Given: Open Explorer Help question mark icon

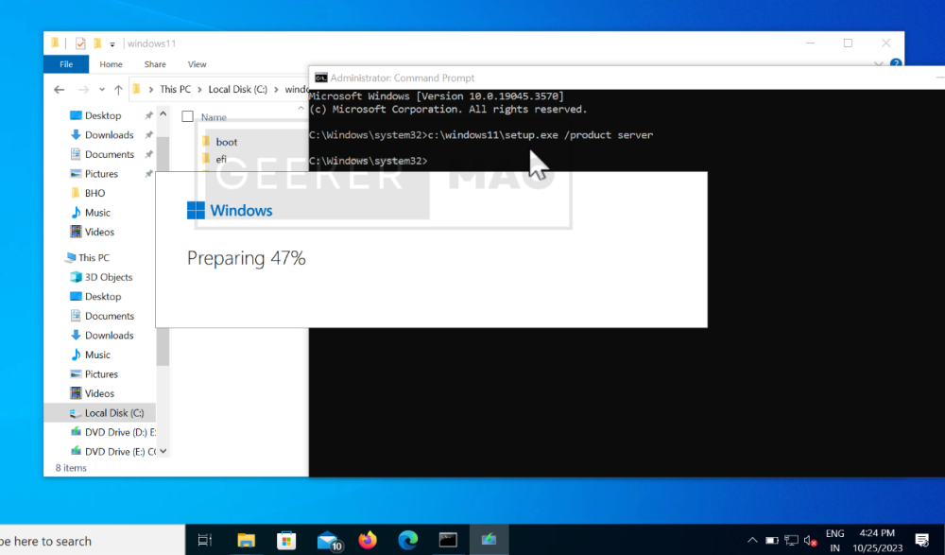Looking at the screenshot, I should (896, 62).
